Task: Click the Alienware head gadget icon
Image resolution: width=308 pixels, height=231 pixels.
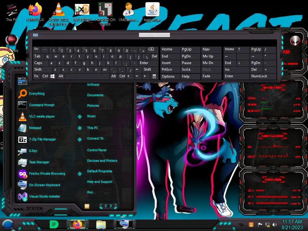Action: pos(295,41)
